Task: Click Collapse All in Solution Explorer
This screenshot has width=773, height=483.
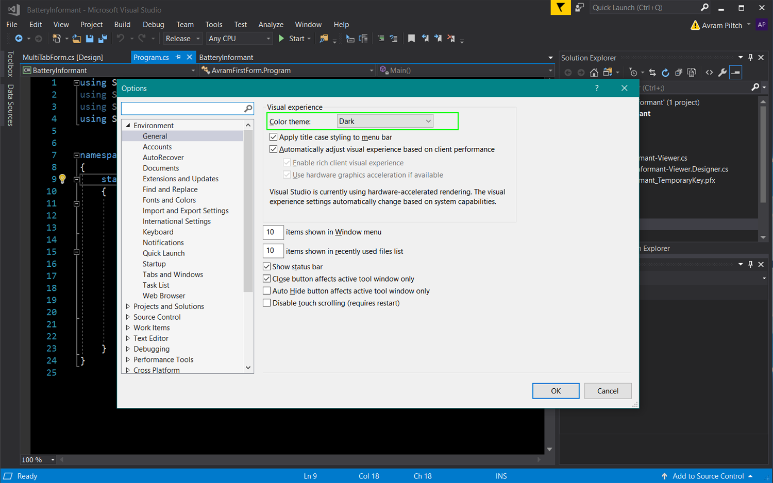Action: [x=679, y=73]
